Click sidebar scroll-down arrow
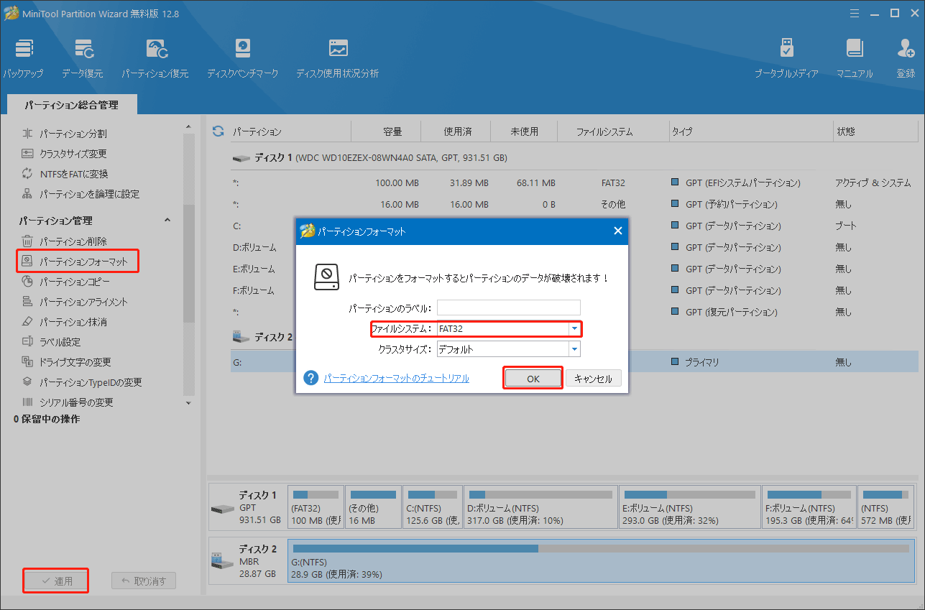The image size is (925, 610). click(x=188, y=403)
